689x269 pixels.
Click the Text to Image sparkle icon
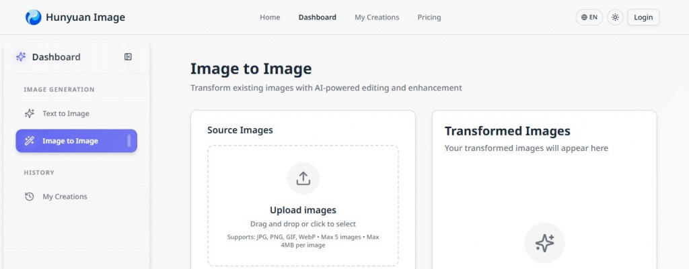pyautogui.click(x=29, y=113)
